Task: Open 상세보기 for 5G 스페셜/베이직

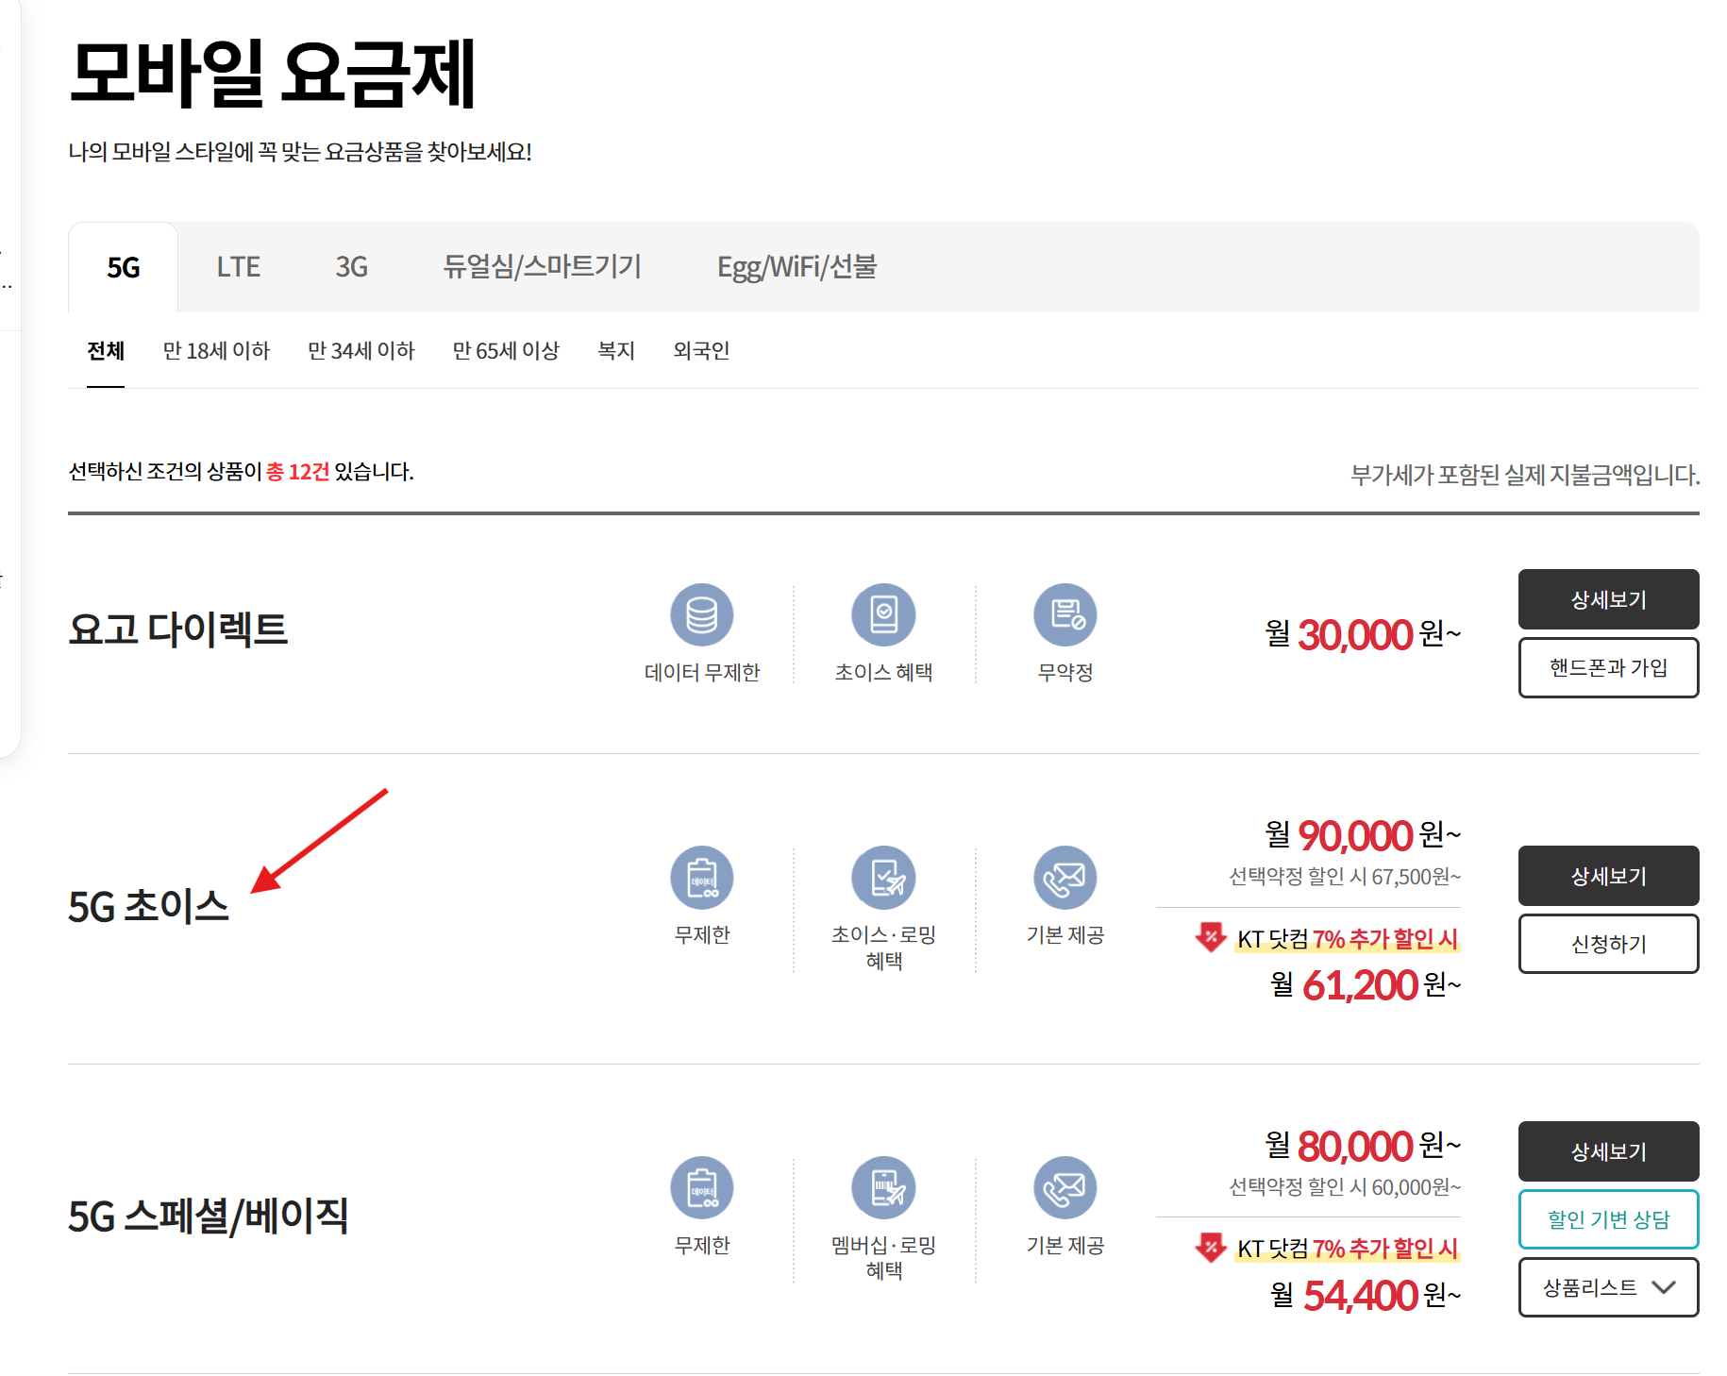Action: 1608,1151
